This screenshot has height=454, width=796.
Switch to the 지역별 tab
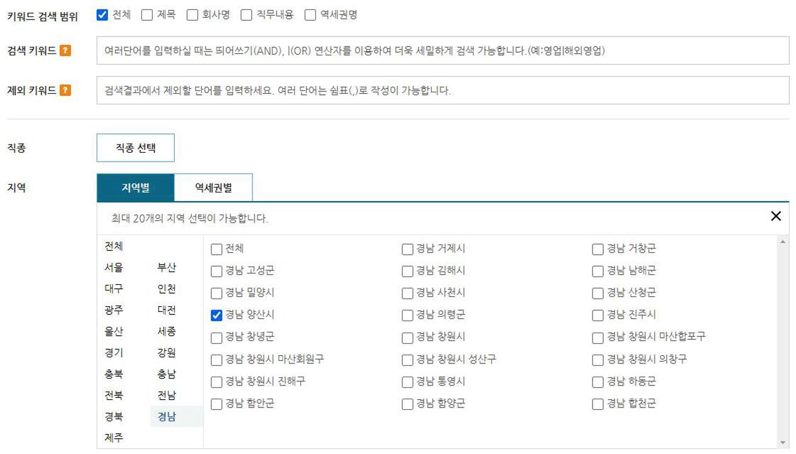point(134,187)
